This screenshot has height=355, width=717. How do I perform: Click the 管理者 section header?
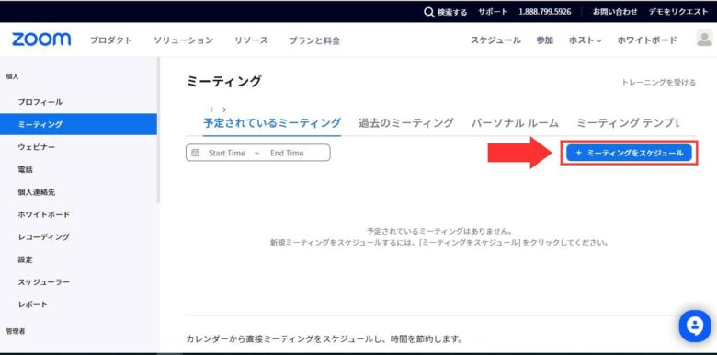tap(15, 331)
